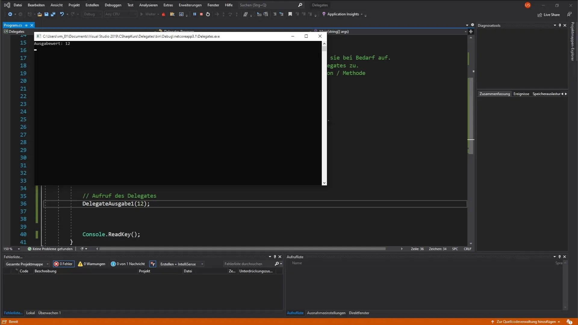This screenshot has height=325, width=578.
Task: Toggle the 0 von 1 Nachricht filter
Action: tap(128, 264)
